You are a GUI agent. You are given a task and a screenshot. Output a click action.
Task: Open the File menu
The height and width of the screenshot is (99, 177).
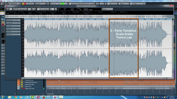pos(4,1)
